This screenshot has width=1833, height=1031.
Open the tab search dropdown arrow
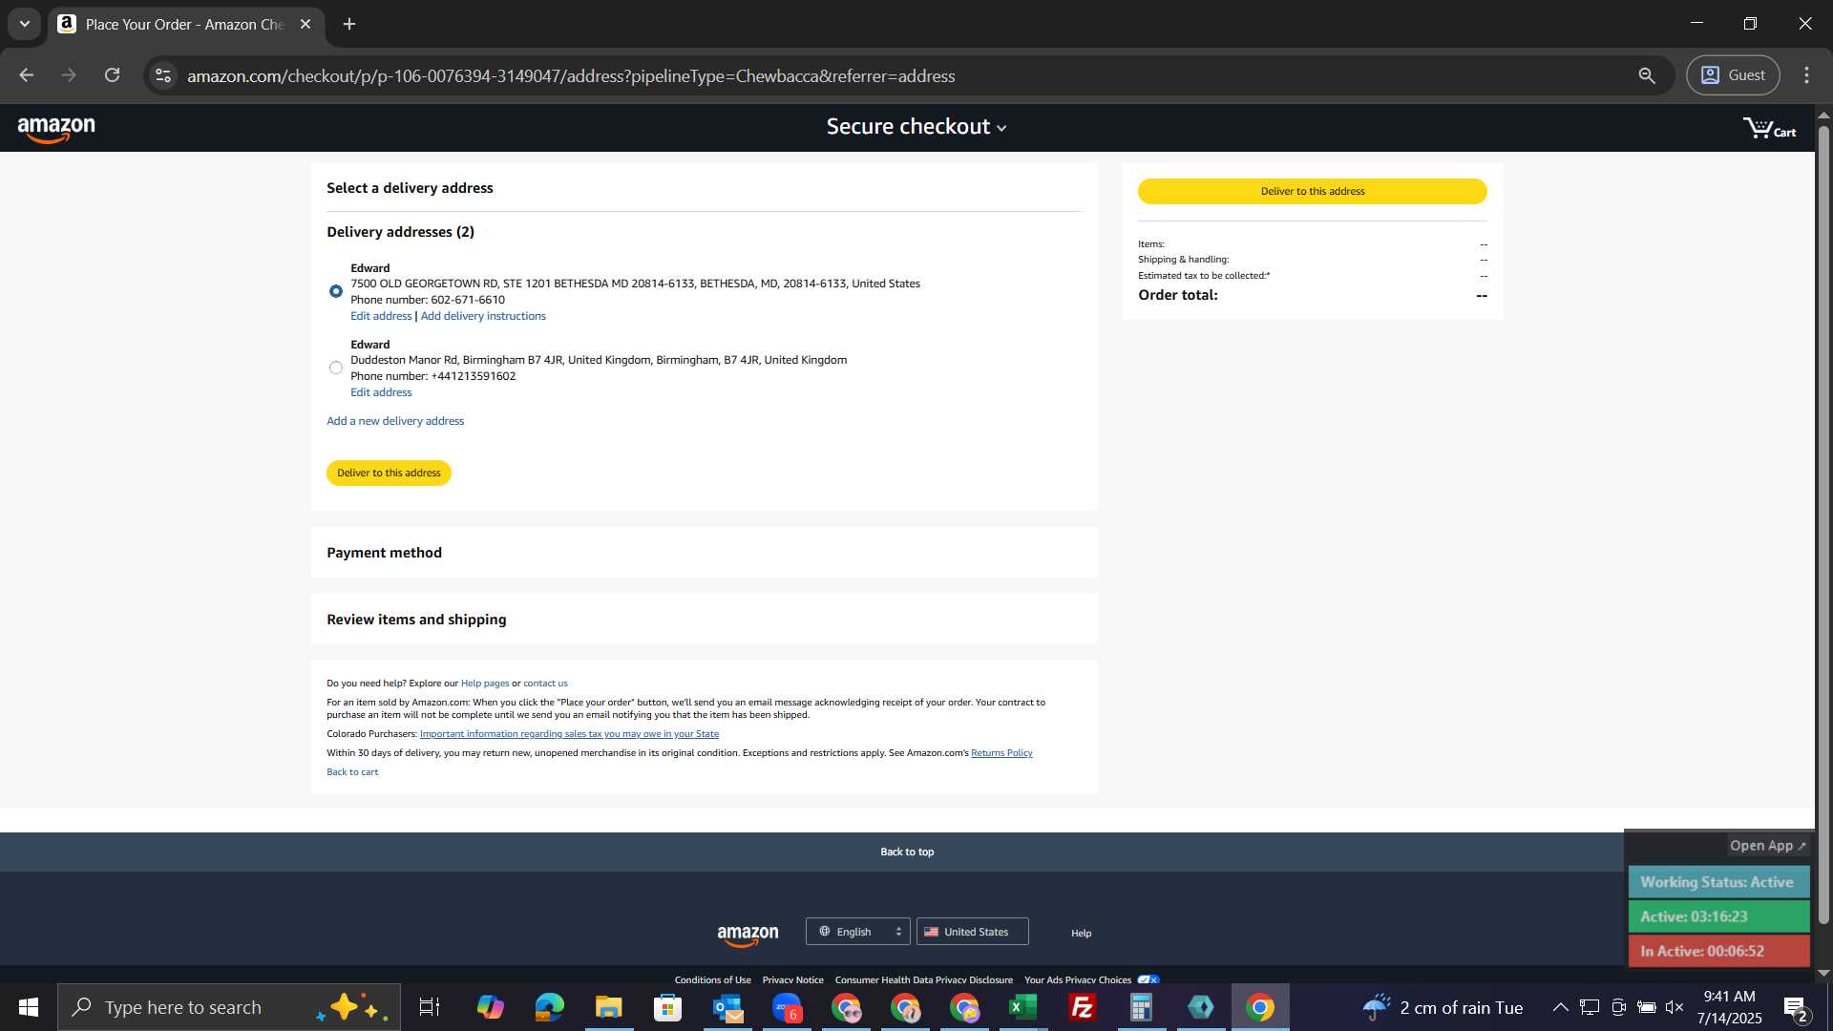[25, 24]
